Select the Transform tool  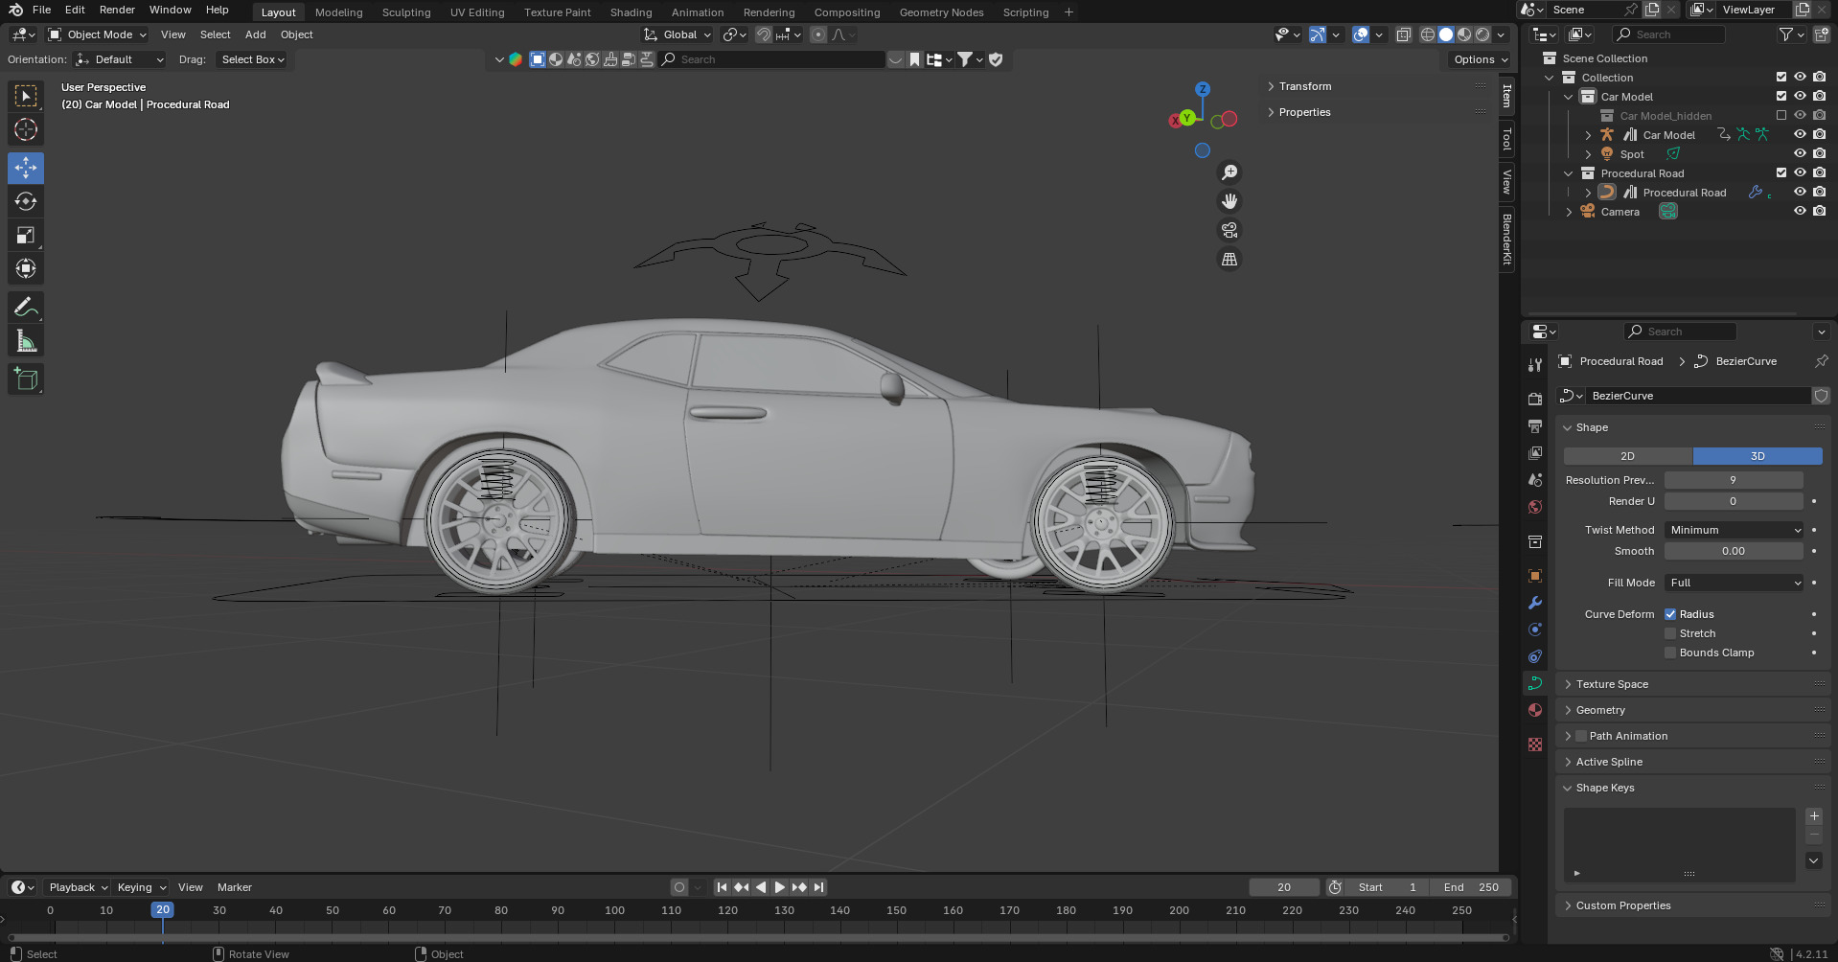tap(26, 268)
